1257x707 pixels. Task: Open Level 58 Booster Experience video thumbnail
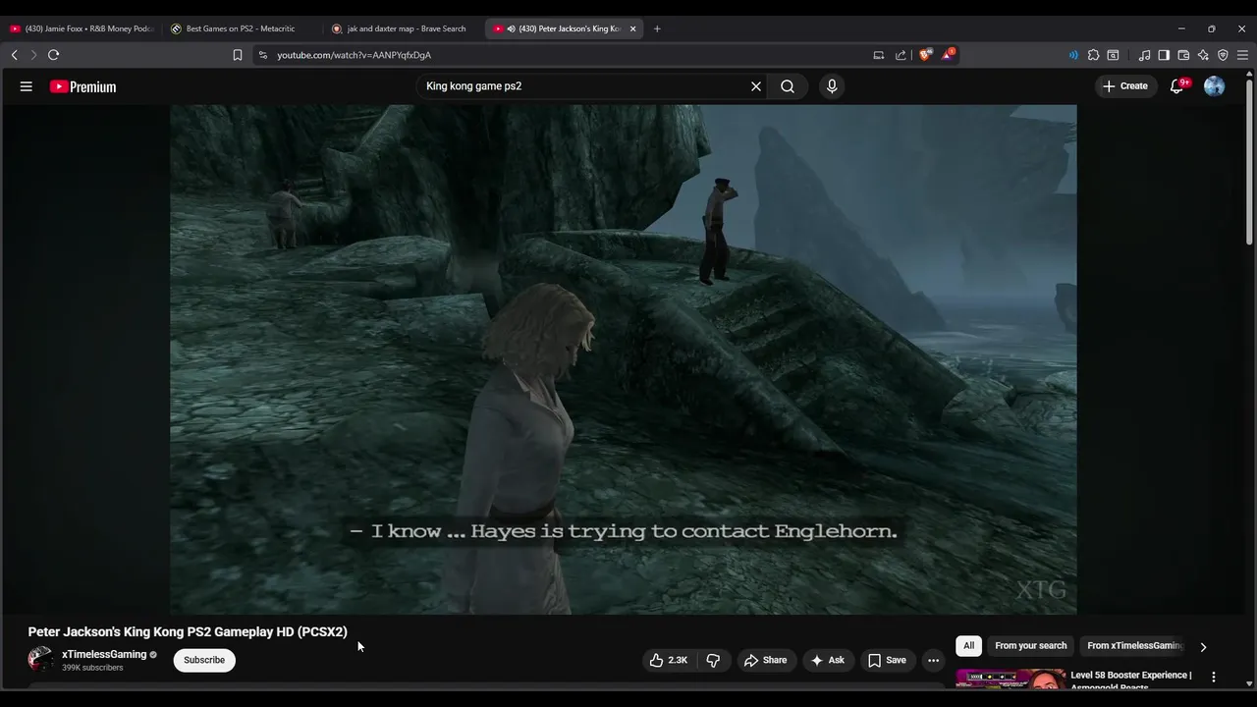tap(1010, 679)
